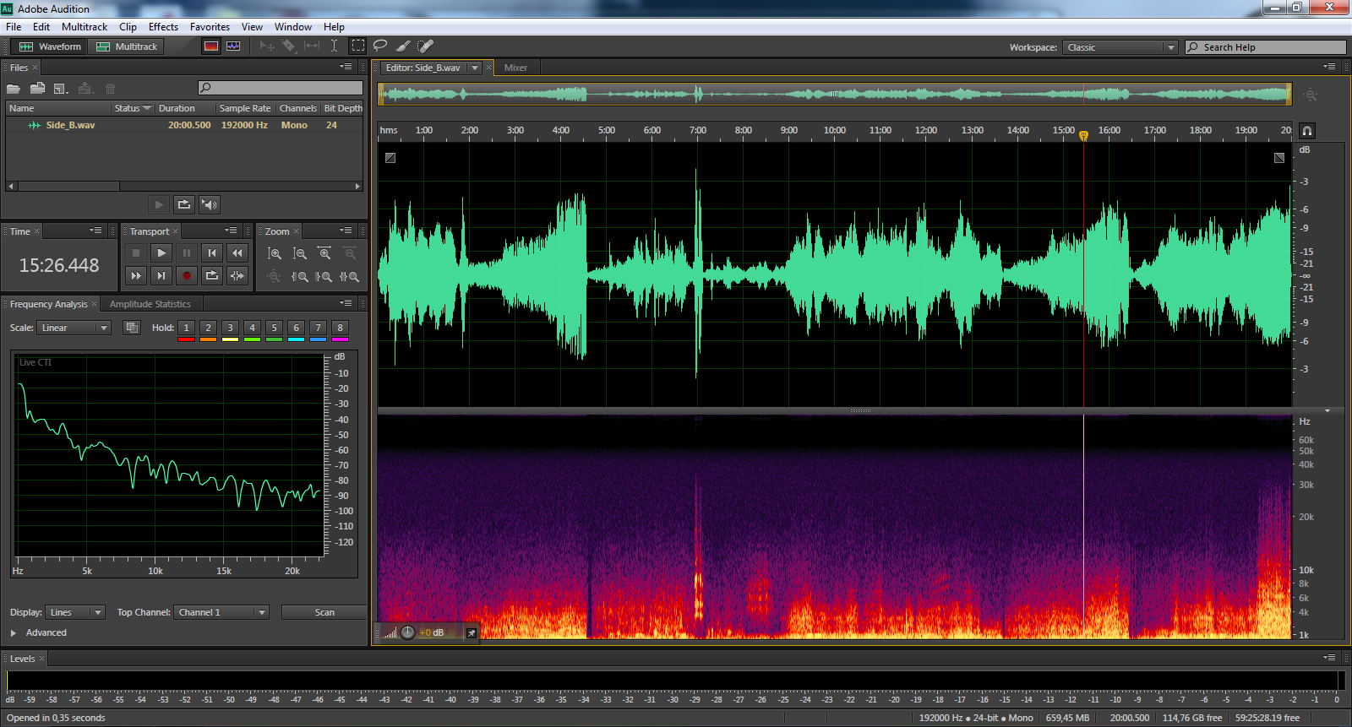Click the Scan button
This screenshot has height=727, width=1352.
pyautogui.click(x=324, y=612)
